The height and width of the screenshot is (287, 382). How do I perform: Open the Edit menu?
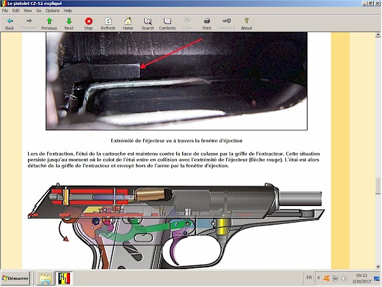tap(16, 10)
